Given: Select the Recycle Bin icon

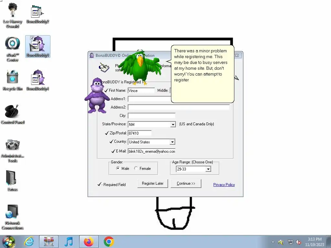Looking at the screenshot, I should click(13, 80).
